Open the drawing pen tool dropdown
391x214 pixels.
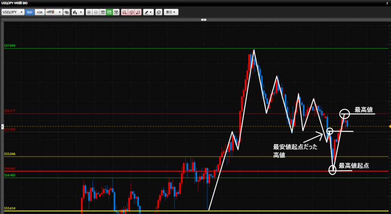(x=149, y=12)
